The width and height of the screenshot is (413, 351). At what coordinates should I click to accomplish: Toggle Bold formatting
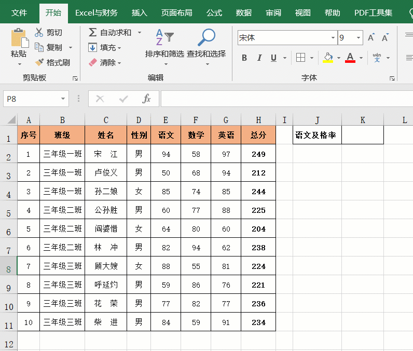point(244,58)
